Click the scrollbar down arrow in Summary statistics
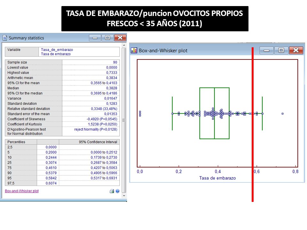The width and height of the screenshot is (307, 230). pyautogui.click(x=124, y=195)
